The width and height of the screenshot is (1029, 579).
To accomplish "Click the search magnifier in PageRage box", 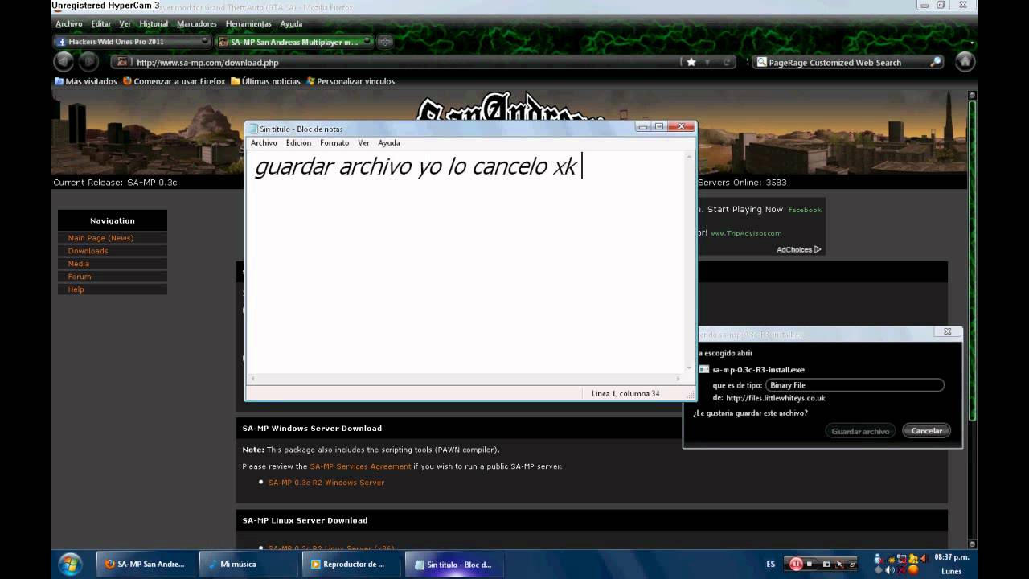I will 935,62.
